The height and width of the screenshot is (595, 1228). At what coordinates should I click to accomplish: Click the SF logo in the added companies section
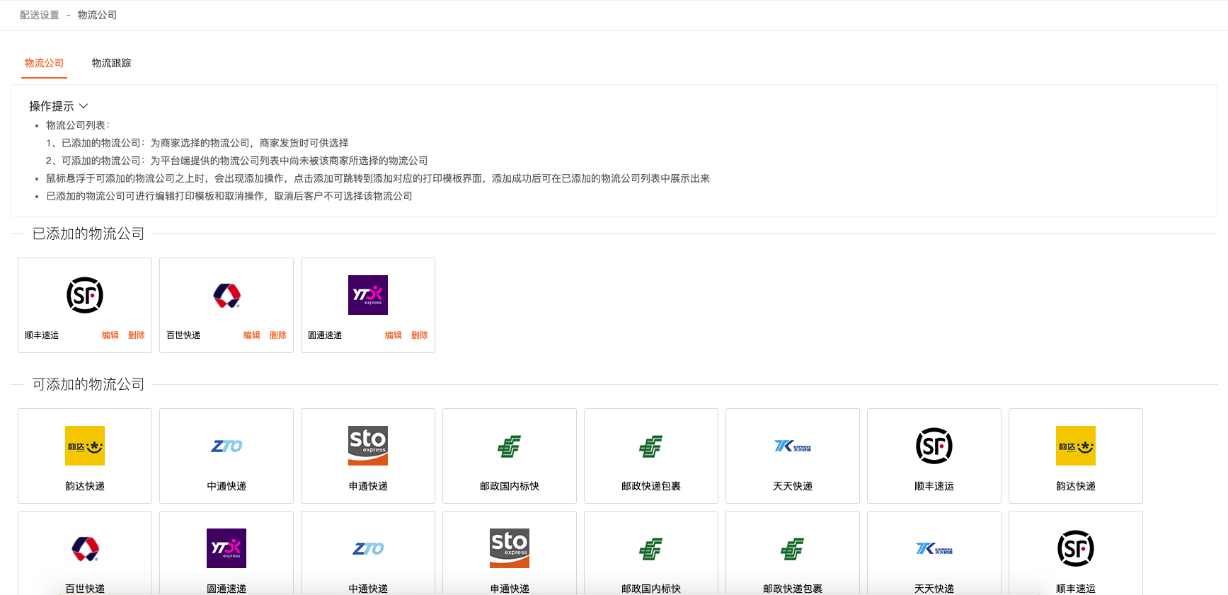85,295
